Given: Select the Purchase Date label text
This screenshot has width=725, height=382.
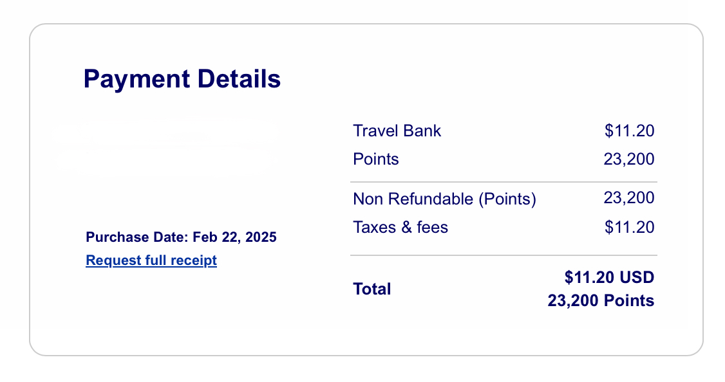Looking at the screenshot, I should point(137,237).
